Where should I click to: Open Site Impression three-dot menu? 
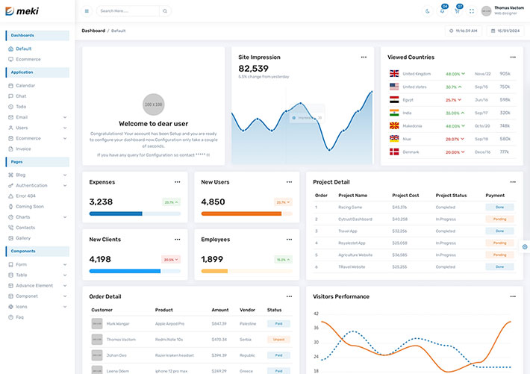coord(364,57)
